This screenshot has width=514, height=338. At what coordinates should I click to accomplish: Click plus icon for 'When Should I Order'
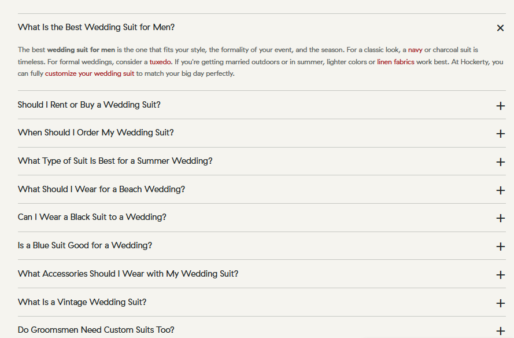tap(500, 134)
